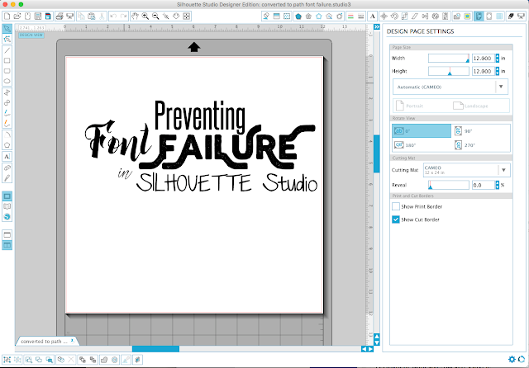Viewport: 529px width, 368px height.
Task: Open the Rotate window
Action: (x=394, y=17)
